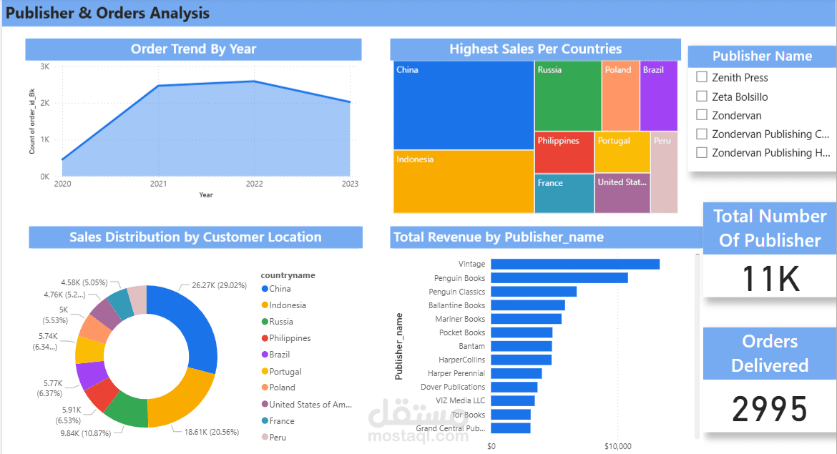Click the Portugal treemap tile
This screenshot has width=837, height=454.
[622, 152]
